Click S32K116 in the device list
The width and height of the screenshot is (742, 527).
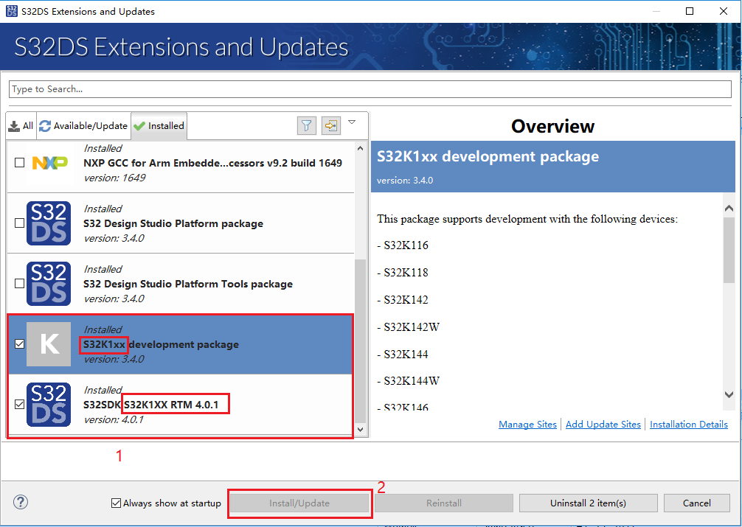(406, 245)
